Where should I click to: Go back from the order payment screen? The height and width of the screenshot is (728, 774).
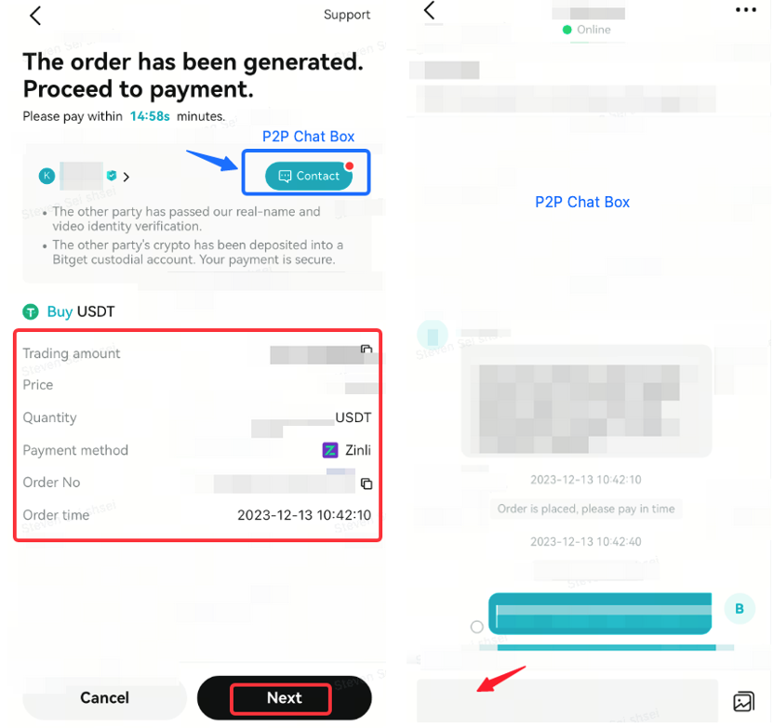[35, 16]
